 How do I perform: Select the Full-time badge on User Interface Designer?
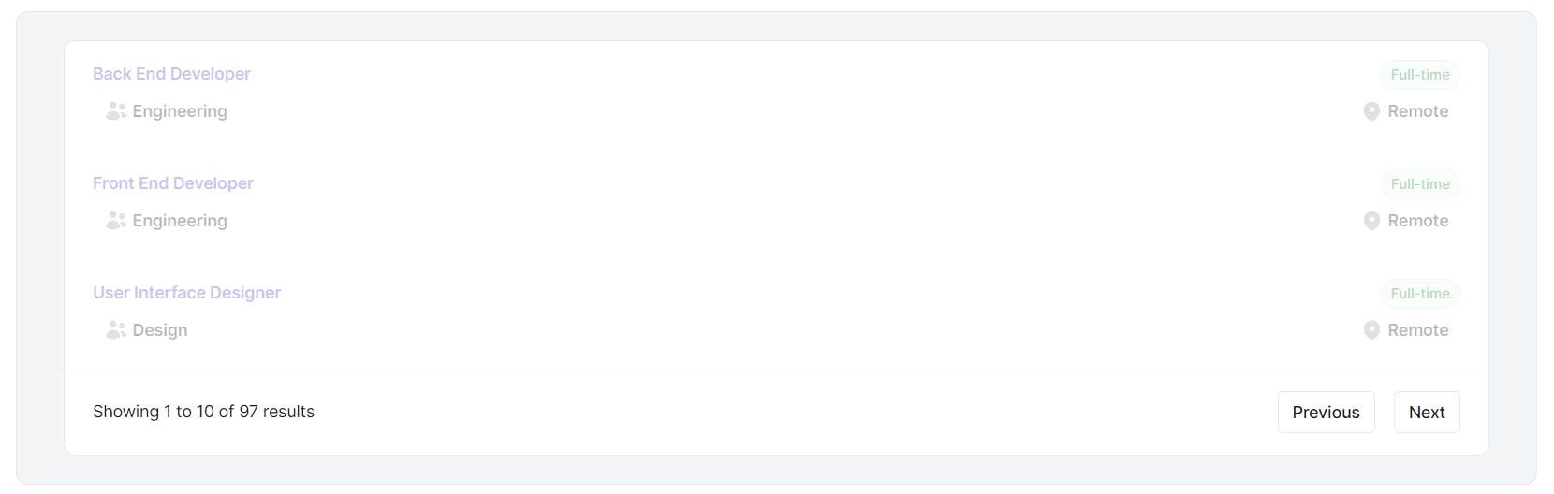tap(1420, 294)
